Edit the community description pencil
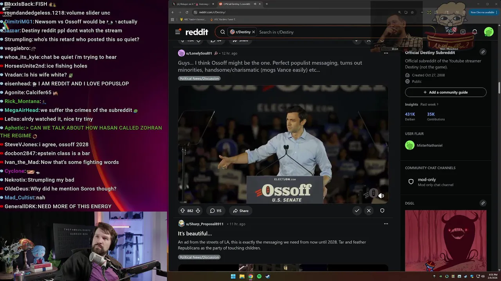 pyautogui.click(x=483, y=52)
